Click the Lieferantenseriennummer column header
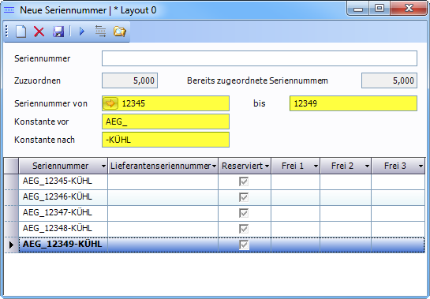430x299 pixels. 163,166
